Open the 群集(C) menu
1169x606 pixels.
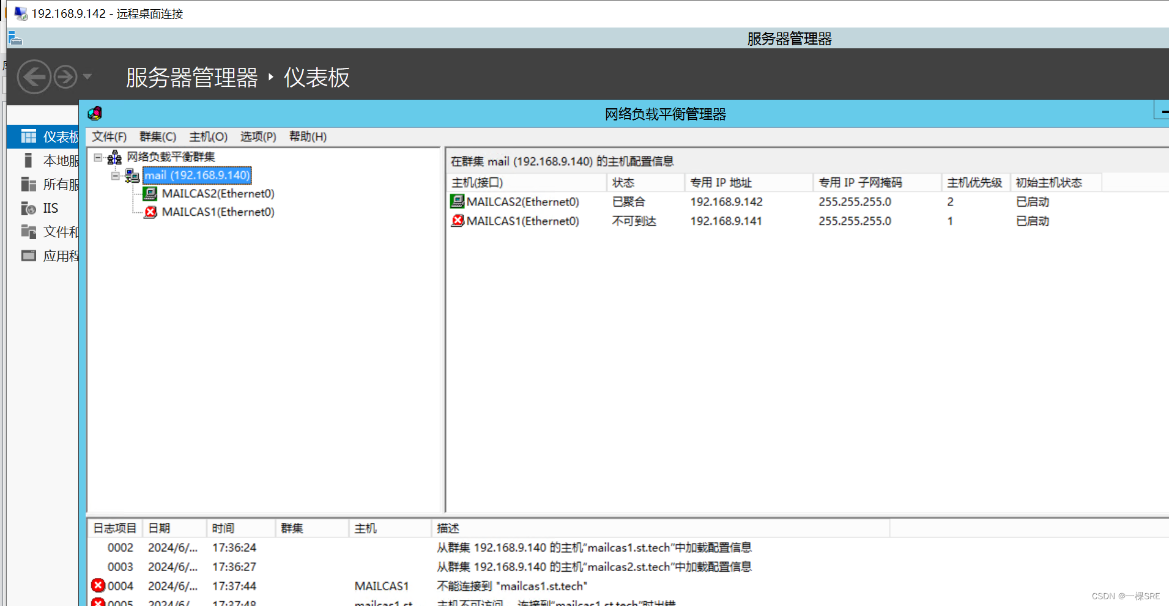158,136
